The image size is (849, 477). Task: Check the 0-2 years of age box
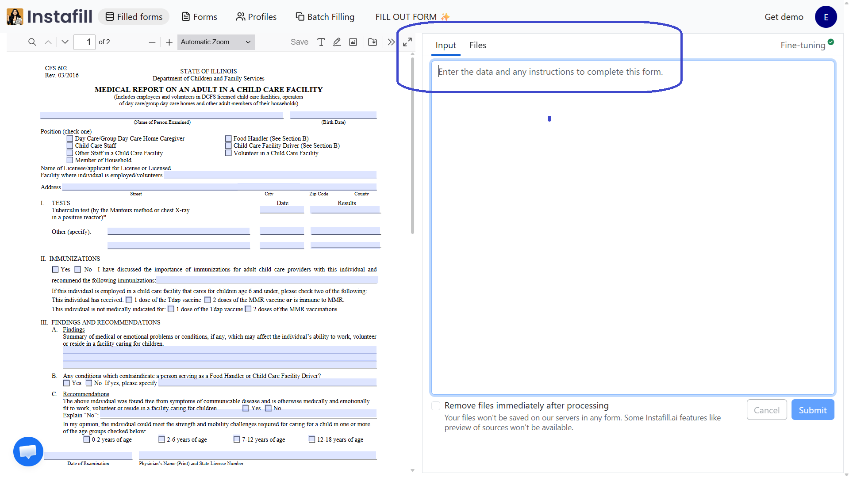point(87,439)
